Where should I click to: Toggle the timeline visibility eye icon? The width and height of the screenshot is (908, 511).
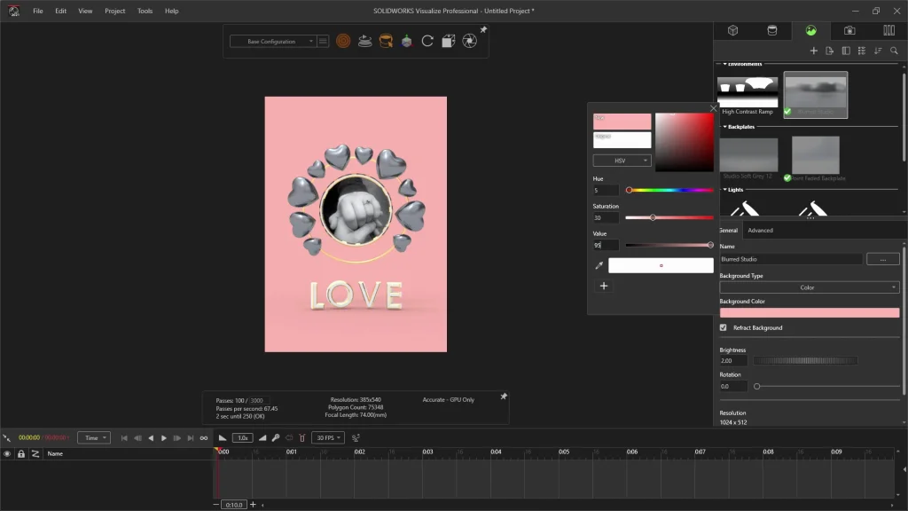[7, 453]
